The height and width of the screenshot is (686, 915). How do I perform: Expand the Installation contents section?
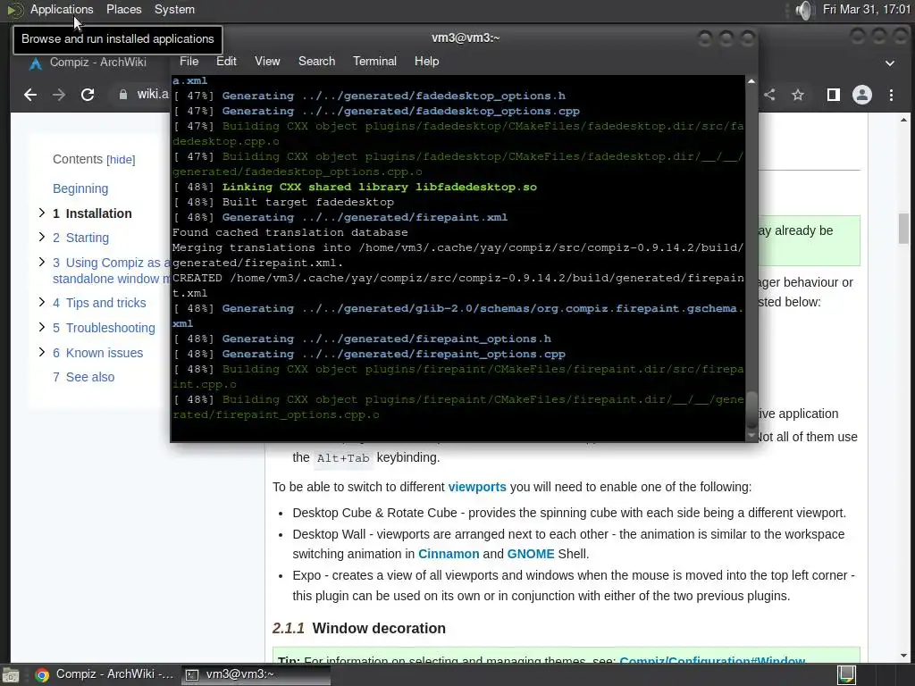click(x=41, y=213)
